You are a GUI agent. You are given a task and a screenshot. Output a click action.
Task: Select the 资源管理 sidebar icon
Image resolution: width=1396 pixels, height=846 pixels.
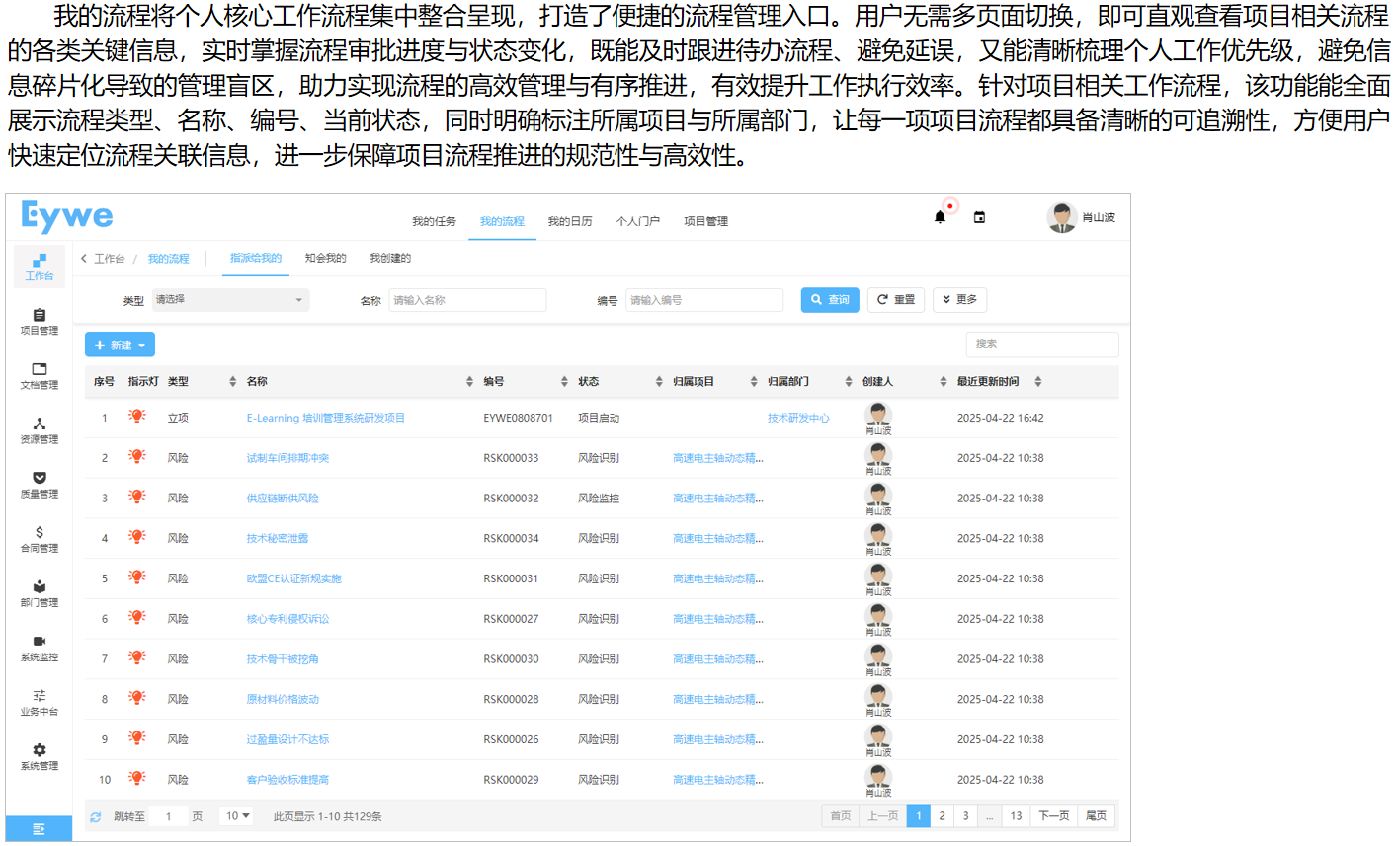(39, 429)
